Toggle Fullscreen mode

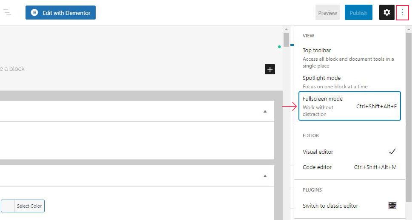point(350,106)
